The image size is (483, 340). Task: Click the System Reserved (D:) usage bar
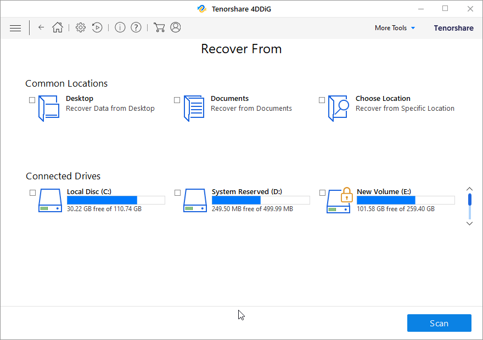(x=261, y=200)
